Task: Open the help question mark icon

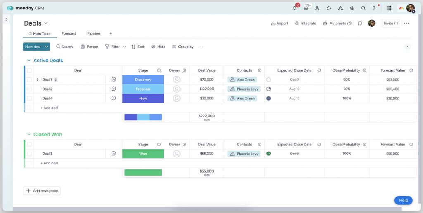Action: [x=374, y=8]
